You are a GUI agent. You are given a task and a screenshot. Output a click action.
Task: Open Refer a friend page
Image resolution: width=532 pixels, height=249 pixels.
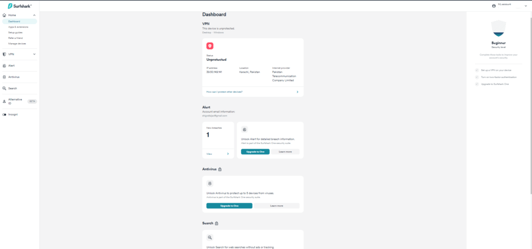(x=16, y=38)
